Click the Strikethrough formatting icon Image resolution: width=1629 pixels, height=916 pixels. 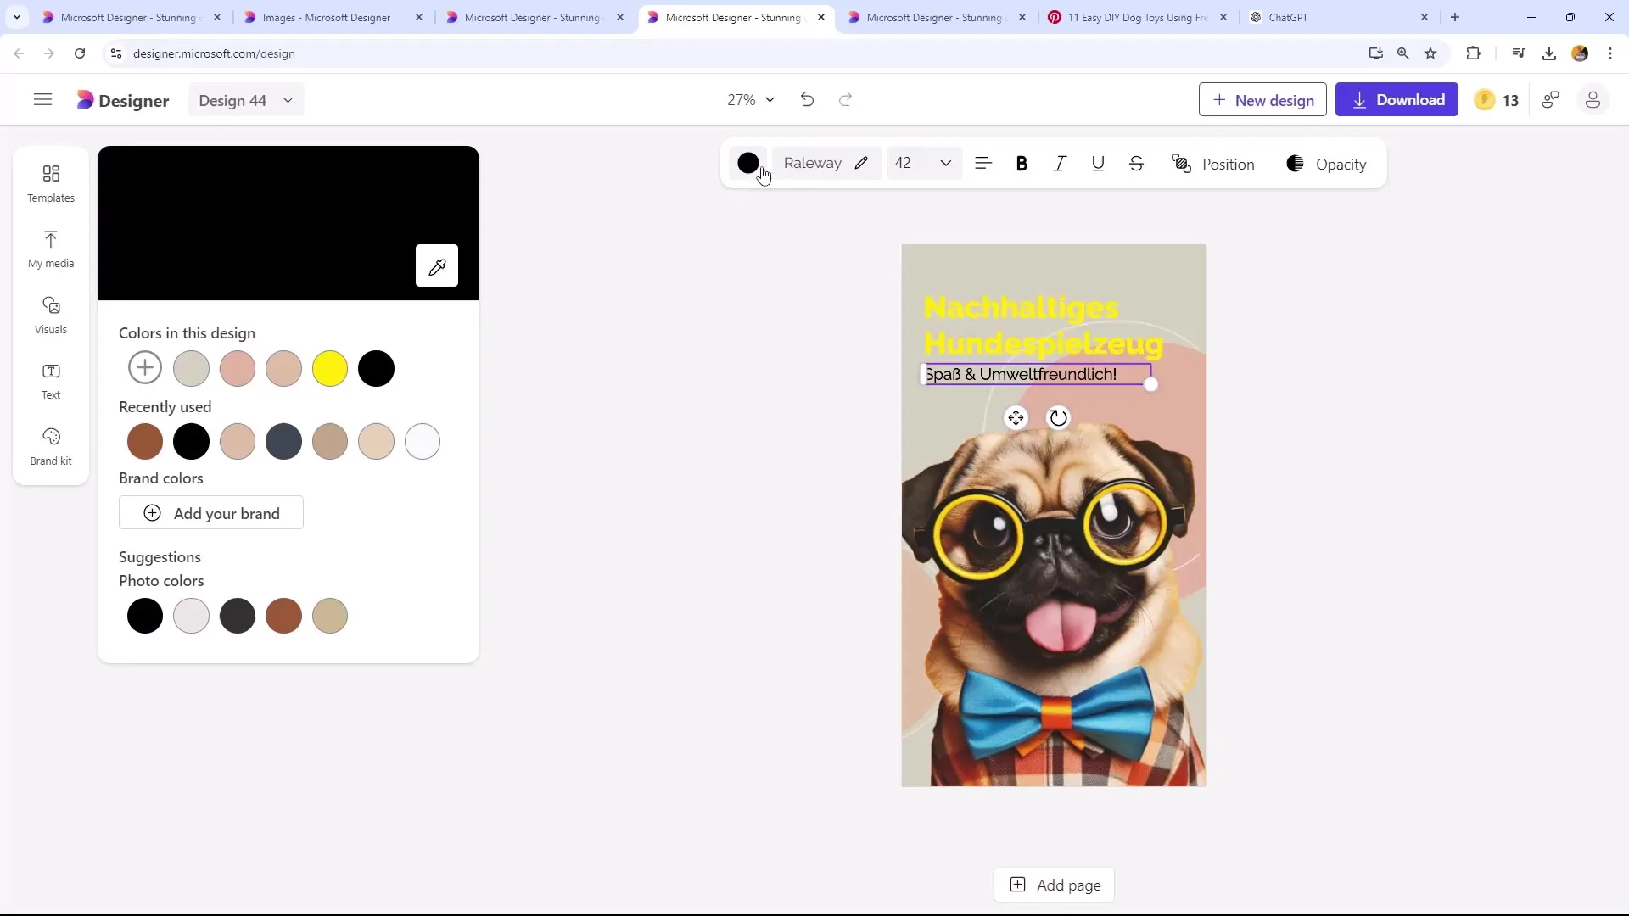point(1138,164)
